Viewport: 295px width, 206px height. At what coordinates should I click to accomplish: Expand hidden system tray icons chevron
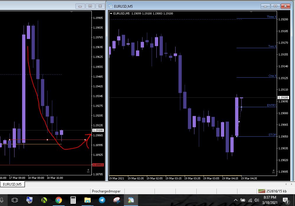point(235,200)
